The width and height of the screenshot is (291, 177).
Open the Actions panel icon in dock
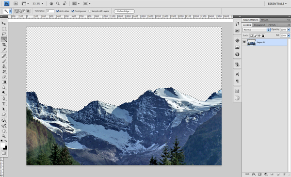(x=237, y=31)
